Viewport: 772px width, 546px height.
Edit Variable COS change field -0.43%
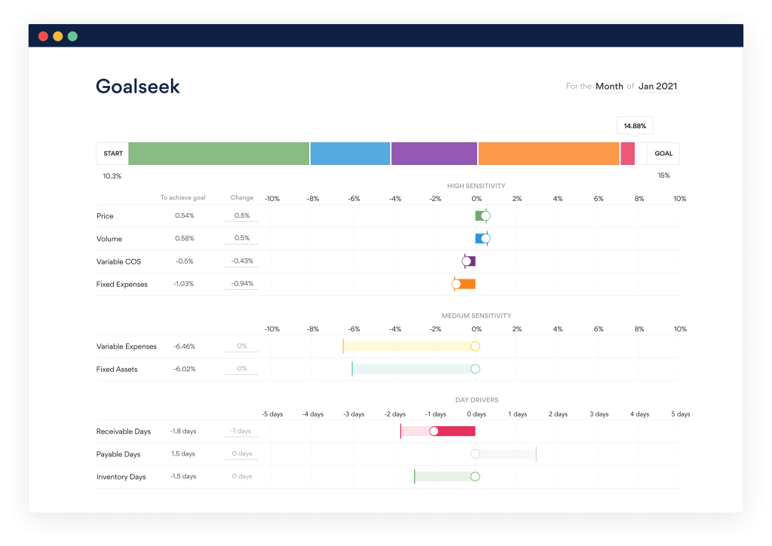[x=242, y=261]
